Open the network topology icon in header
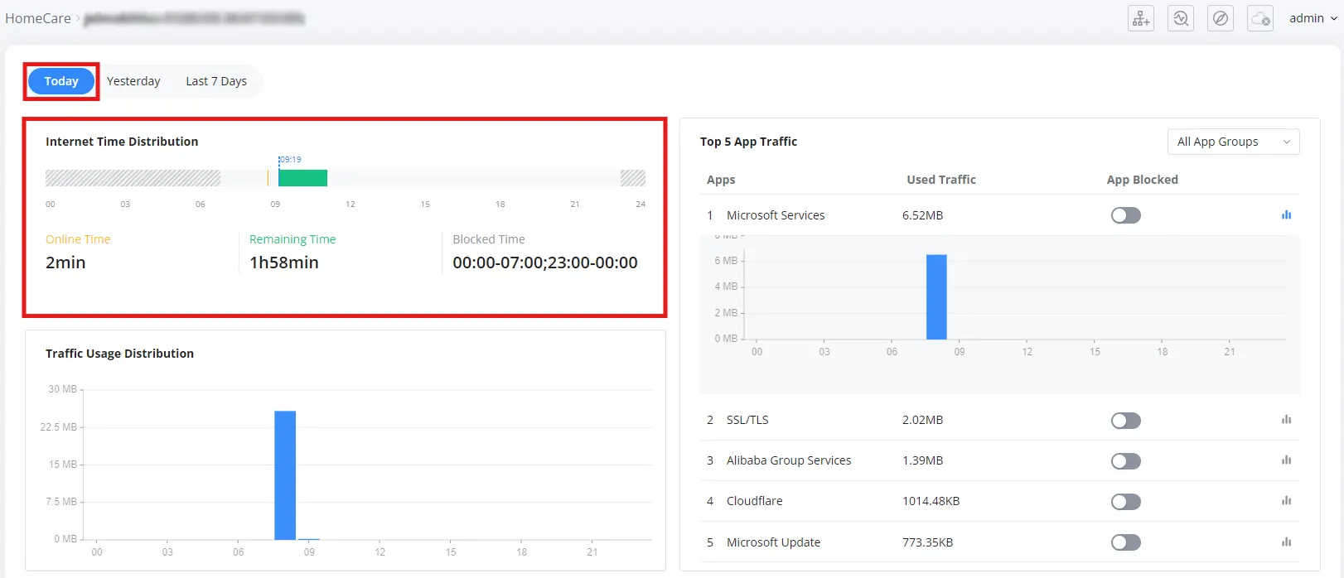 pyautogui.click(x=1141, y=18)
